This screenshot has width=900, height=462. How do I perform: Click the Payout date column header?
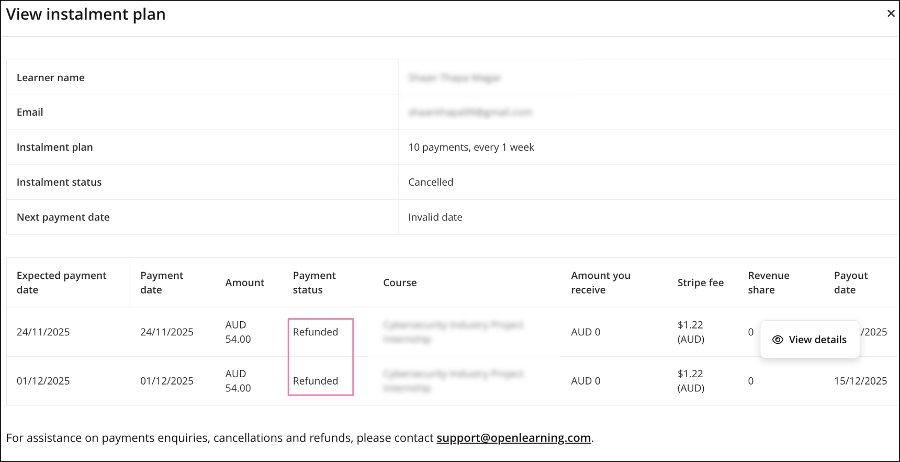point(850,283)
